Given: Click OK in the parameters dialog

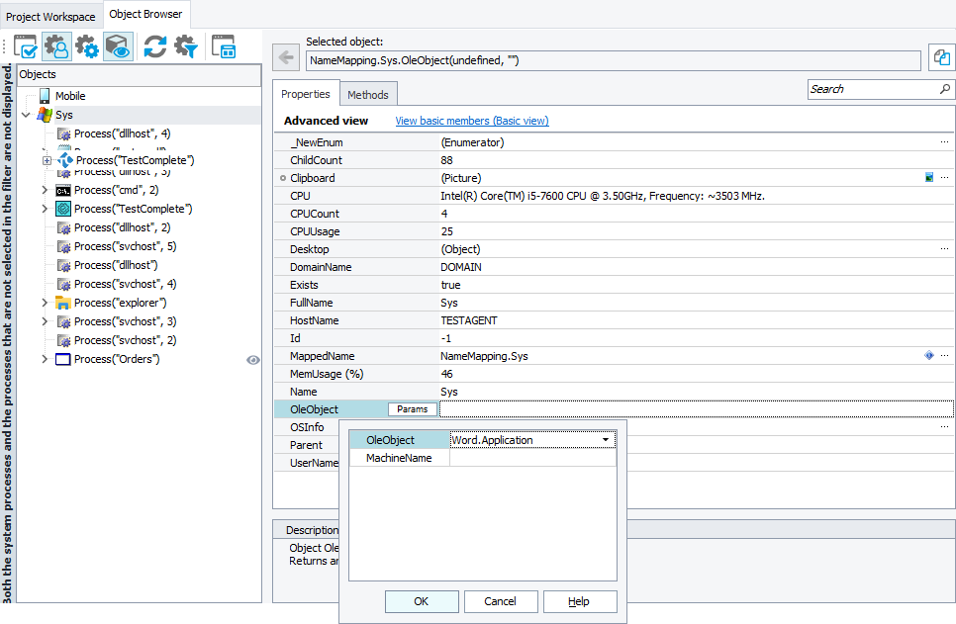Looking at the screenshot, I should pos(421,601).
